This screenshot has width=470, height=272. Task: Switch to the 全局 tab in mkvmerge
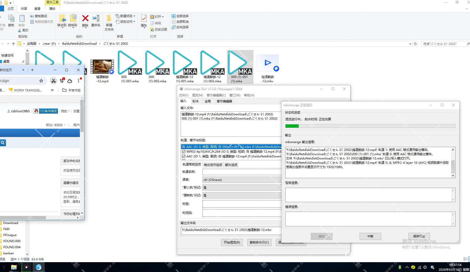point(207,101)
